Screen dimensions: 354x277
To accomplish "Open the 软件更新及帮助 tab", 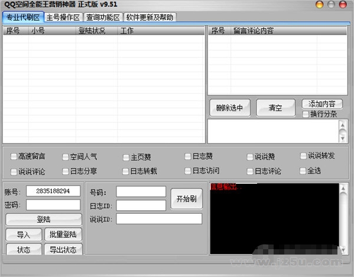I will (150, 17).
